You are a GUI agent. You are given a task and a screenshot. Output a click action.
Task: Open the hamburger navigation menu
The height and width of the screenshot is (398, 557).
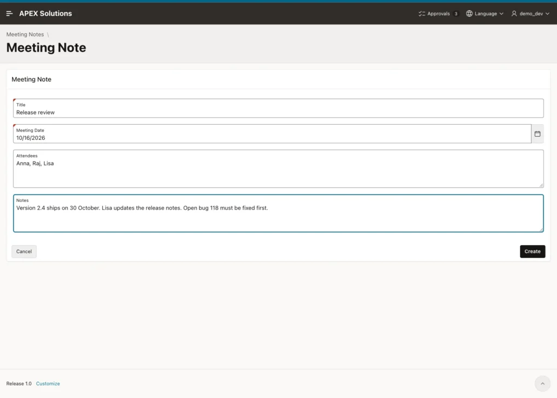click(x=10, y=14)
